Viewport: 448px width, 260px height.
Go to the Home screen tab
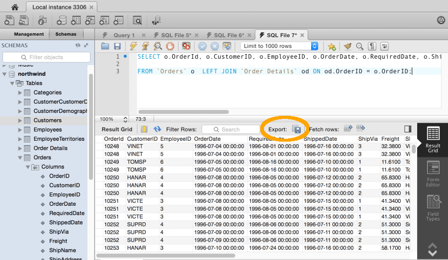(14, 7)
